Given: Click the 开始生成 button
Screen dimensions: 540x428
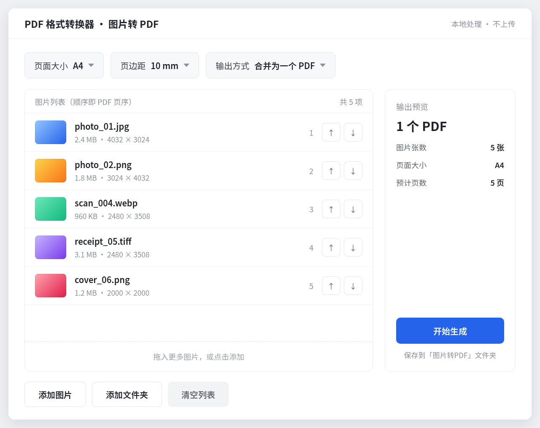Looking at the screenshot, I should coord(450,331).
